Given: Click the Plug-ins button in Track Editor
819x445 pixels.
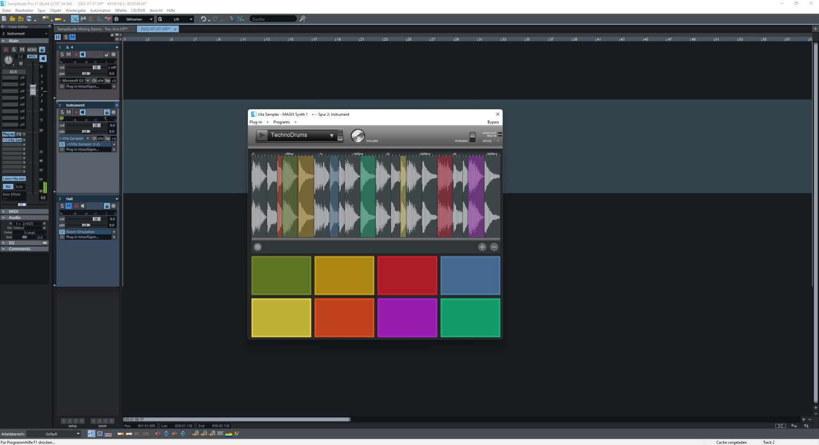Looking at the screenshot, I should click(9, 134).
